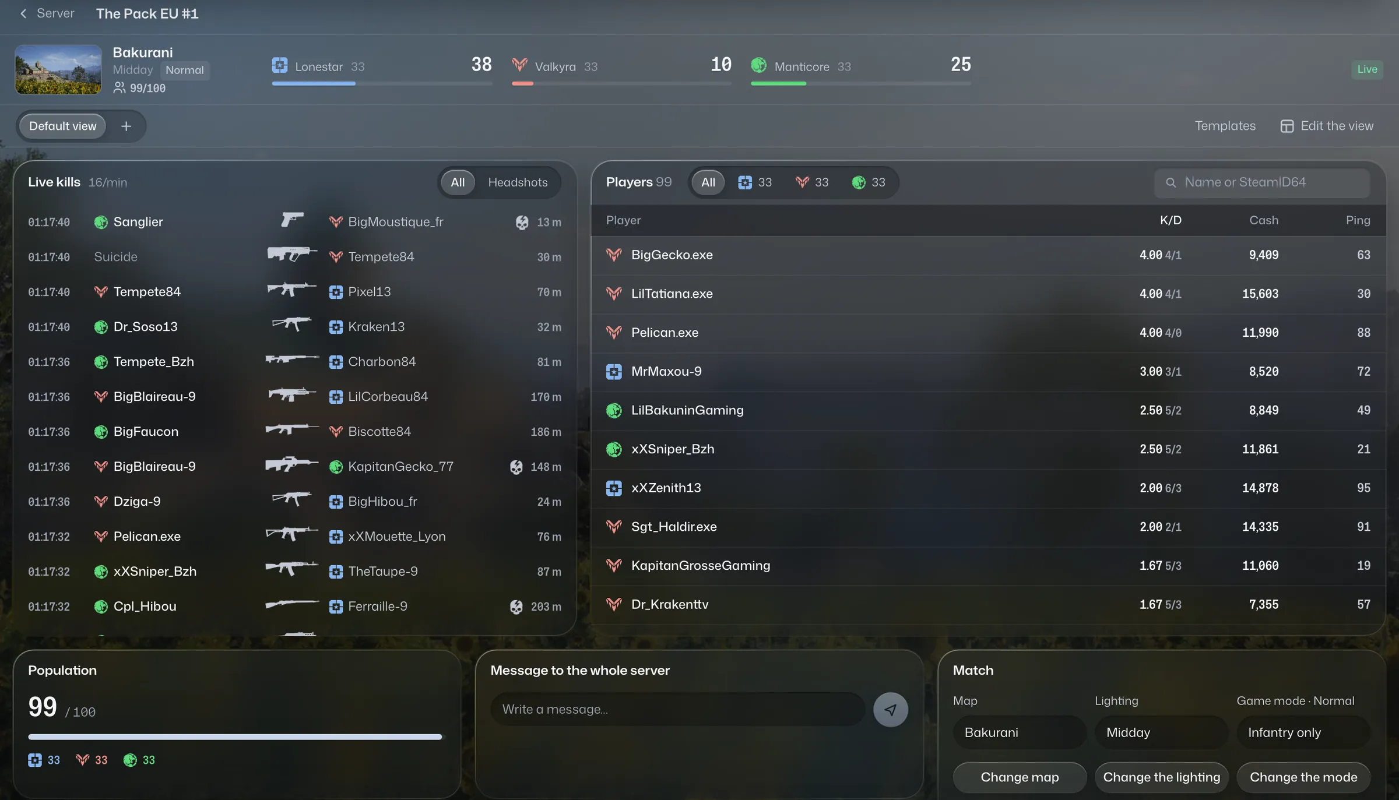Click the players count icon under Bakurani
The image size is (1399, 800).
coord(119,88)
